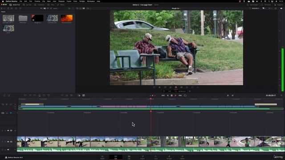The width and height of the screenshot is (285, 160).
Task: Click the clip speed value field
Action: tap(169, 91)
